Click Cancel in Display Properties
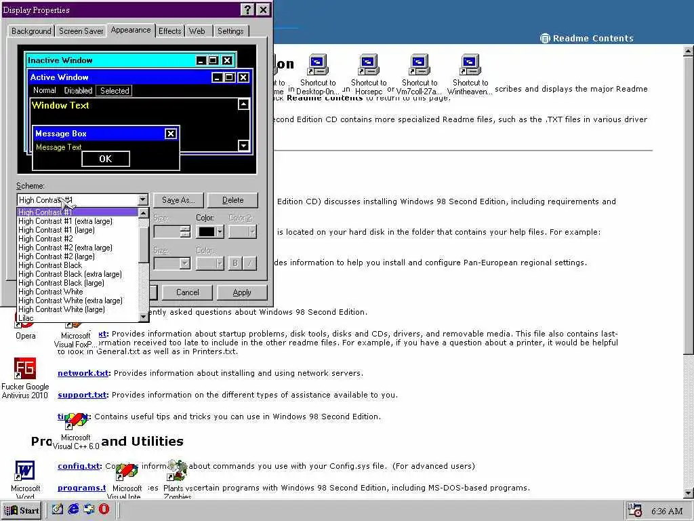Image resolution: width=694 pixels, height=521 pixels. [x=188, y=292]
